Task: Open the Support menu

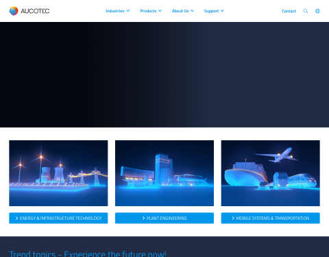Action: [211, 11]
